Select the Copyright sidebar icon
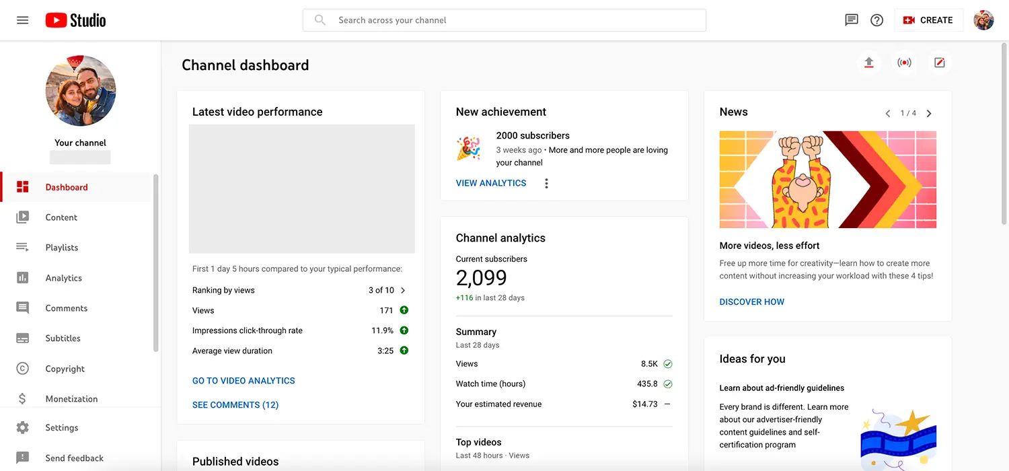Viewport: 1009px width, 471px height. tap(22, 368)
